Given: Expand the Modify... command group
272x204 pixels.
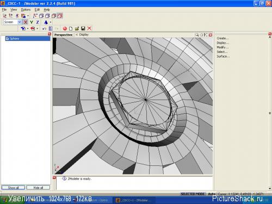Looking at the screenshot, I should (x=222, y=47).
